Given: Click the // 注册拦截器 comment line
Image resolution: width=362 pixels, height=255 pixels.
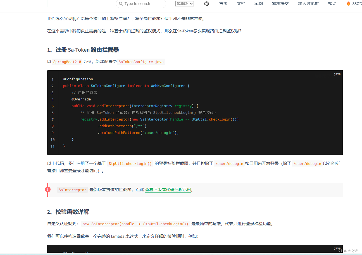Looking at the screenshot, I should pos(84,93).
